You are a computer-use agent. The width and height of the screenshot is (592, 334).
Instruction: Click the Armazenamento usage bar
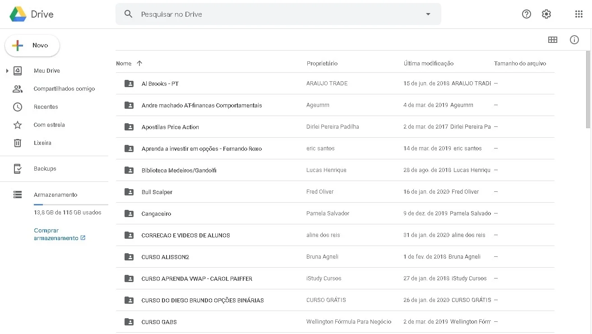click(71, 205)
